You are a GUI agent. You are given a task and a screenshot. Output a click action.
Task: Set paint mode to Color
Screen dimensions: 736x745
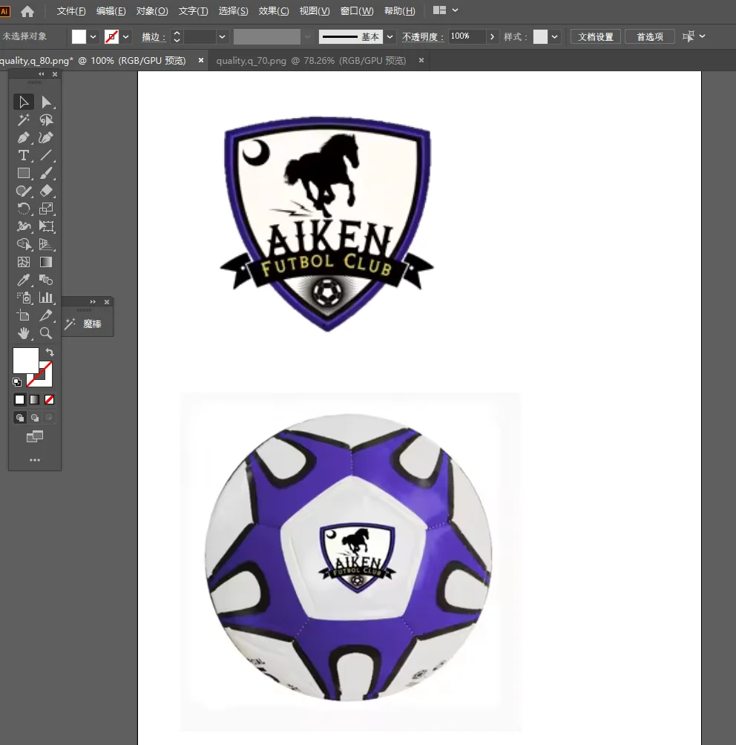tap(19, 399)
